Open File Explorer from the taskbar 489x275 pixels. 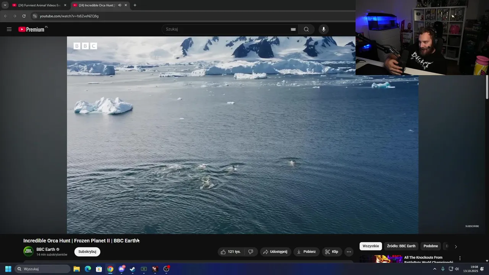(x=76, y=269)
